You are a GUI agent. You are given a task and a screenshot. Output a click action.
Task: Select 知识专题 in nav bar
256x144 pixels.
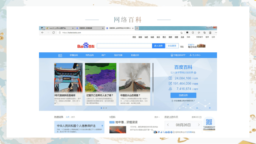point(118,55)
